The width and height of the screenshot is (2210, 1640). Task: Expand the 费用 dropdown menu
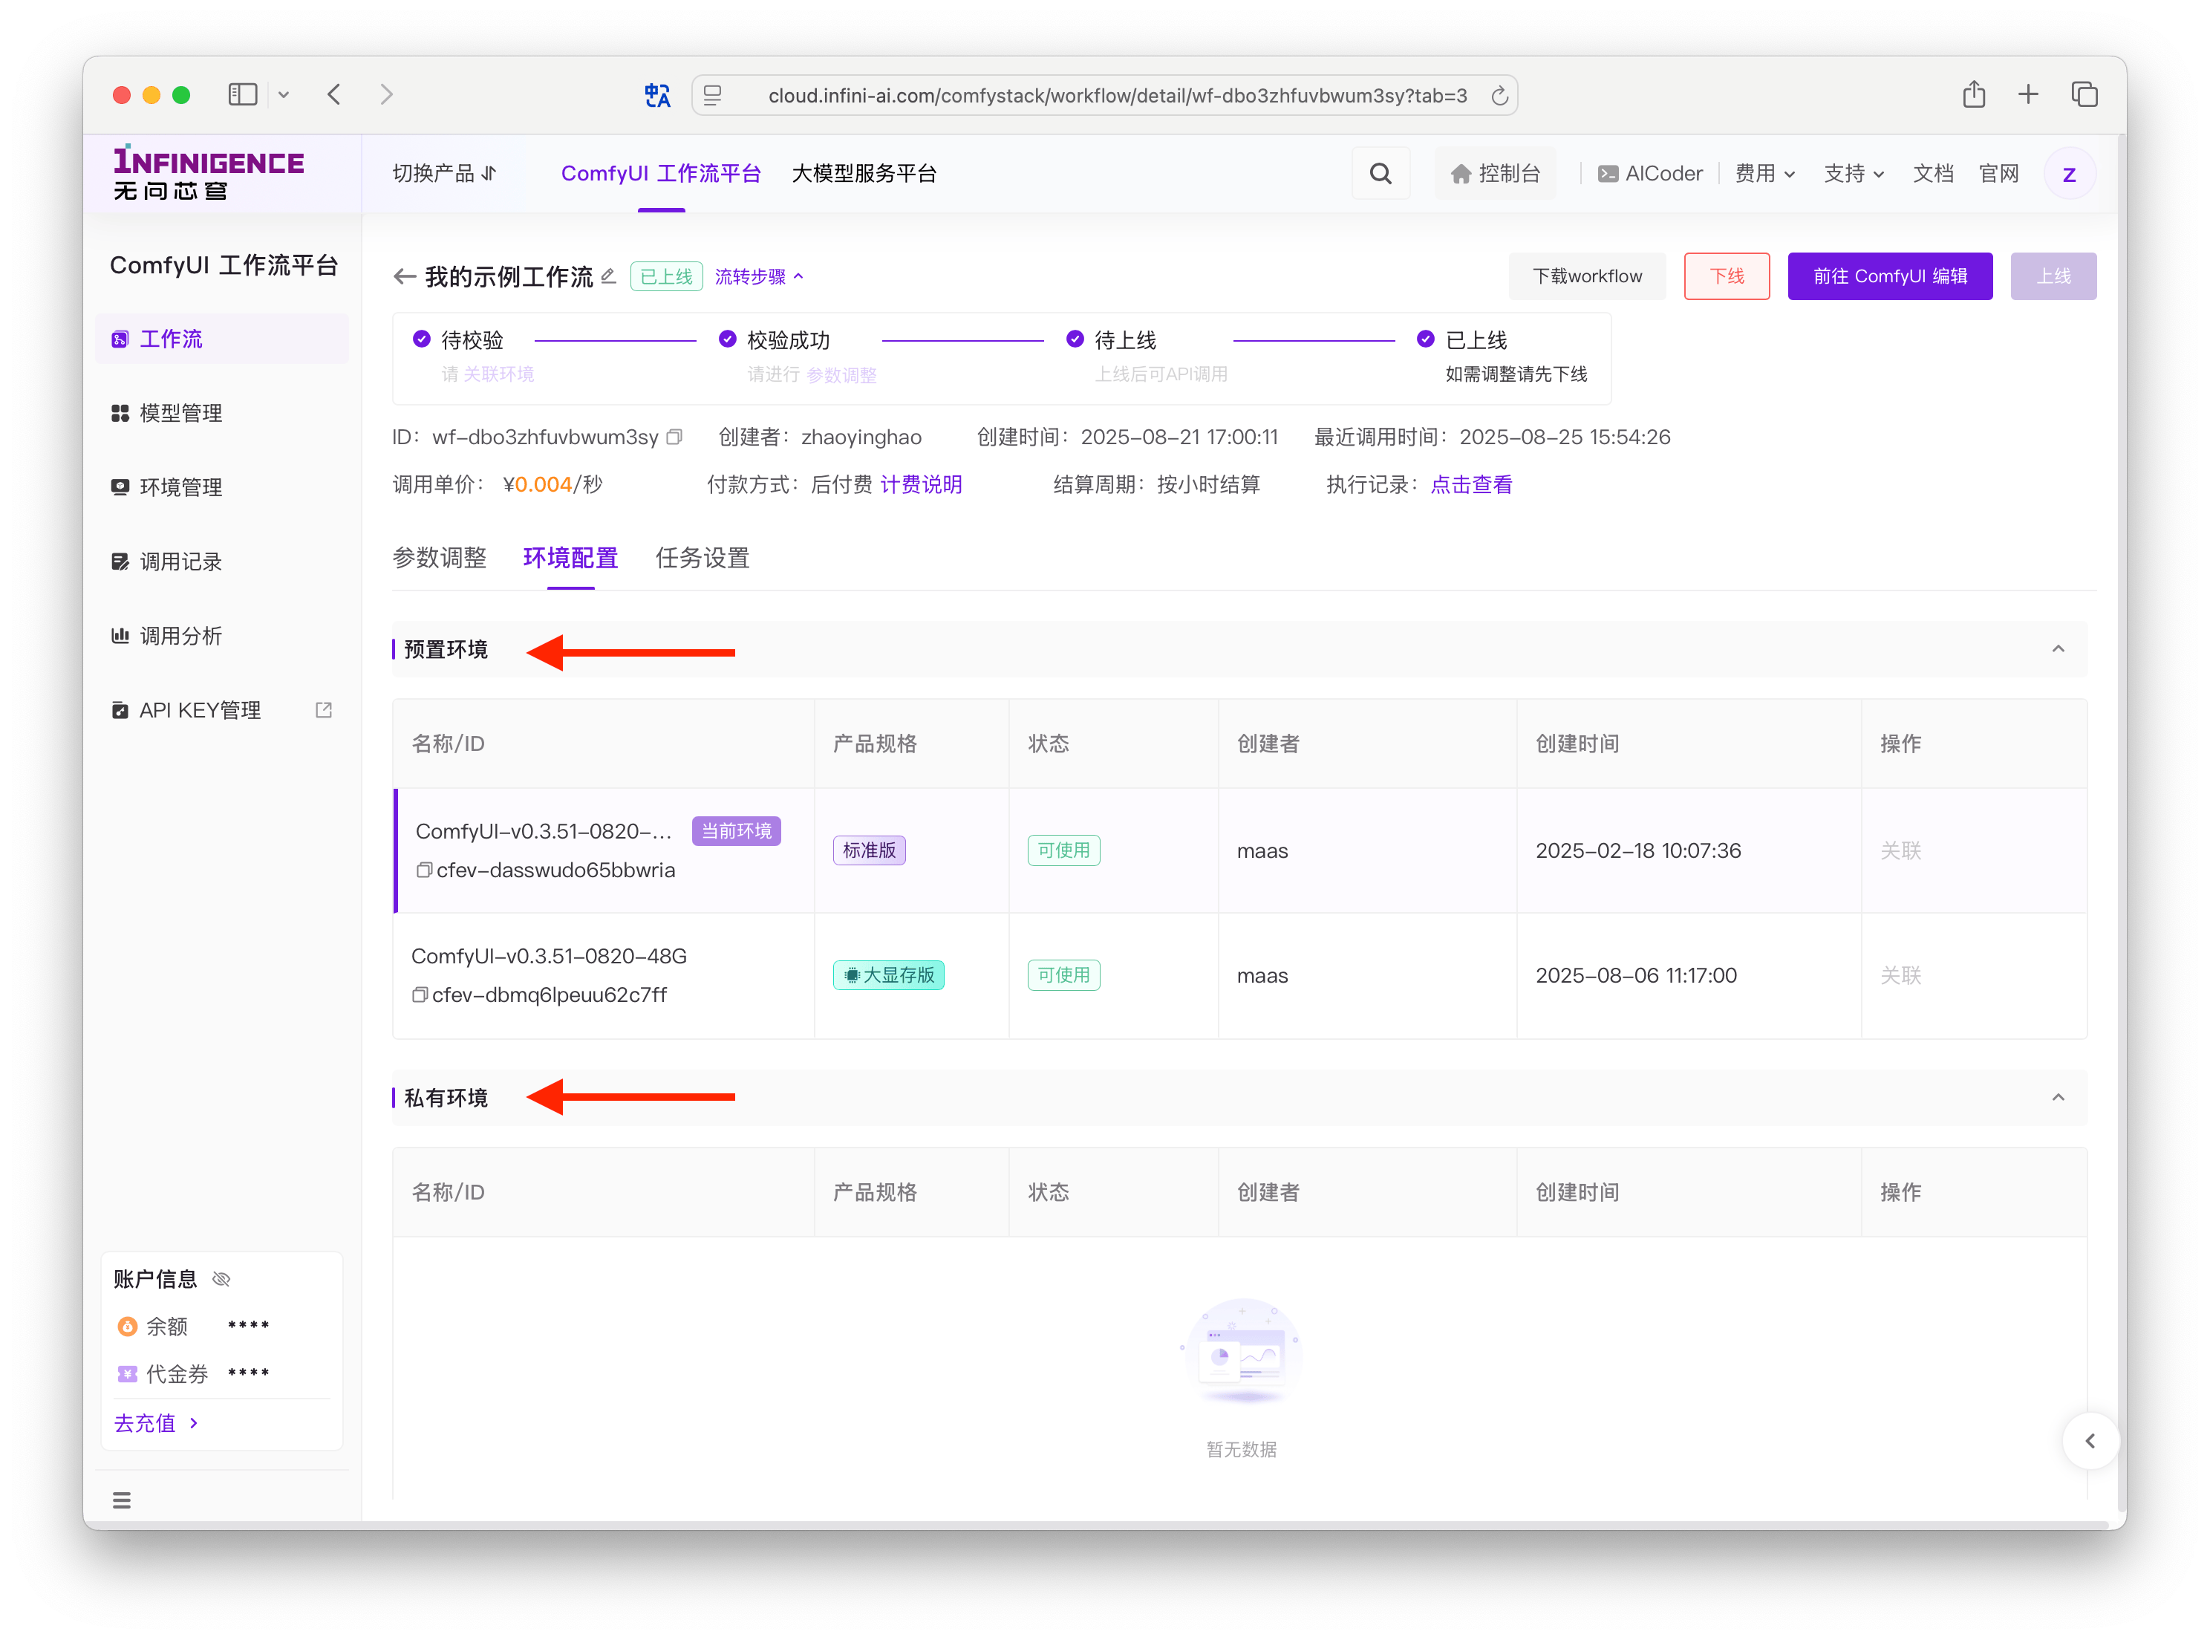1764,174
